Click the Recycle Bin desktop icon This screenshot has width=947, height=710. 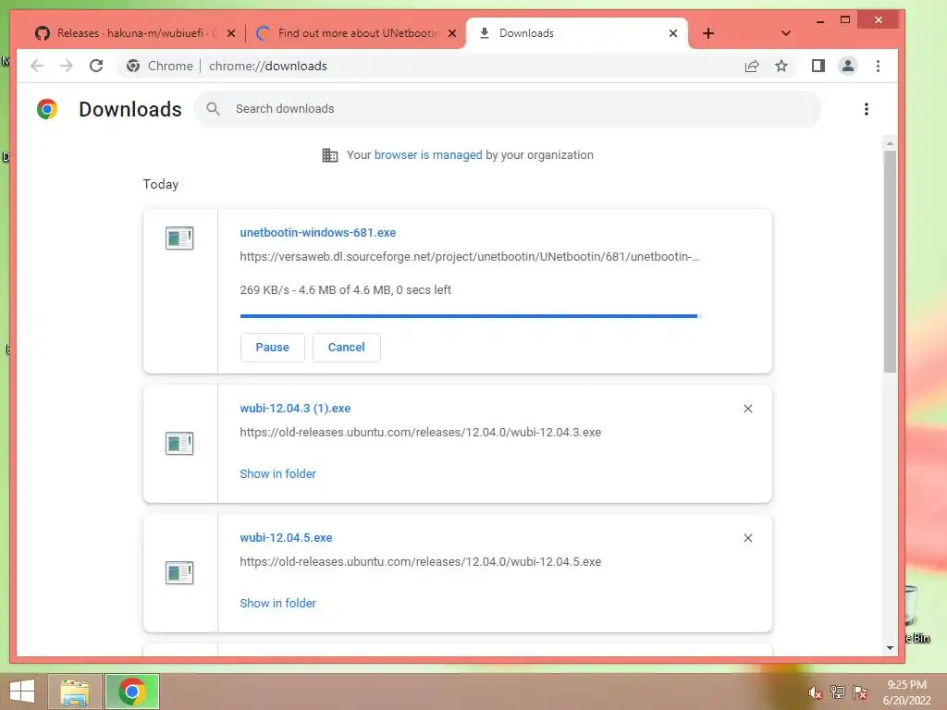tap(918, 615)
